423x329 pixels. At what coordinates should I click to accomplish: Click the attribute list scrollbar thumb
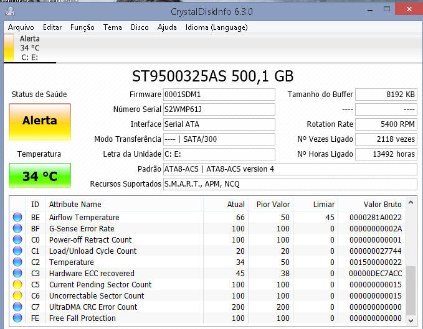tap(411, 291)
